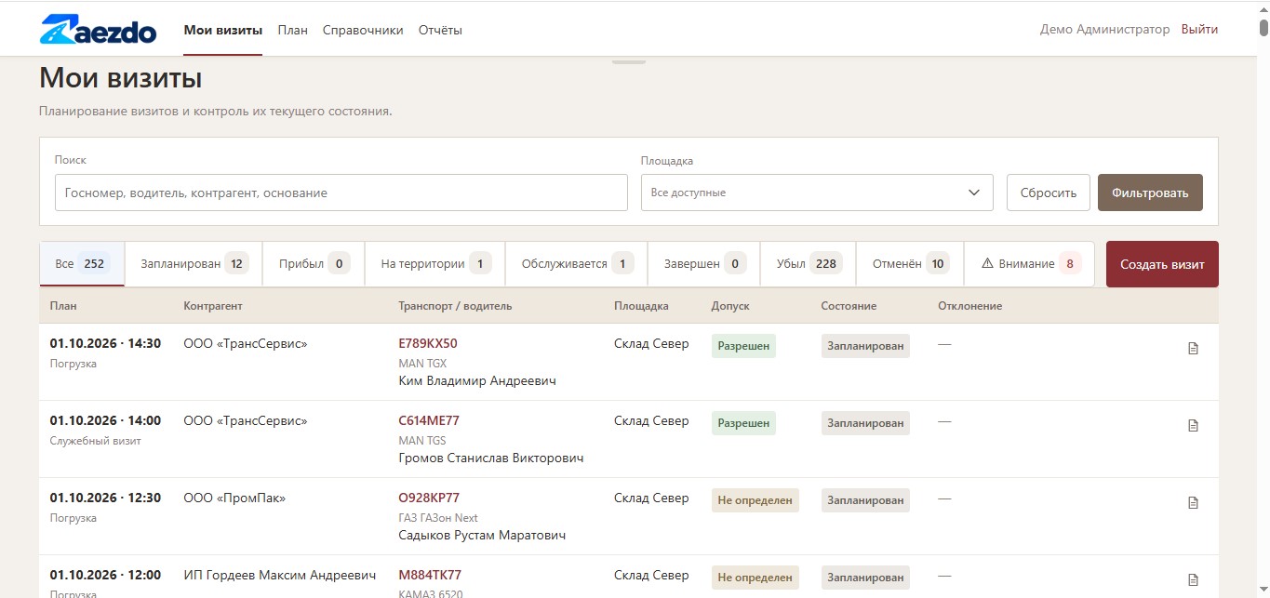This screenshot has width=1270, height=598.
Task: Open the Отменён tab
Action: click(x=910, y=264)
